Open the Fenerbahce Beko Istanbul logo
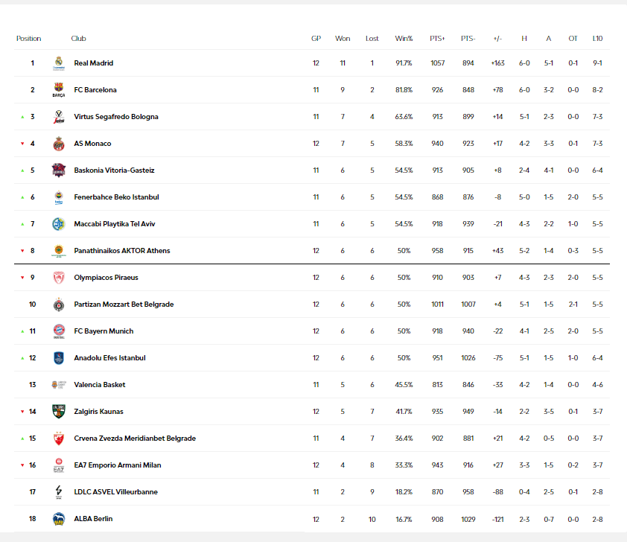This screenshot has height=542, width=627. click(x=59, y=197)
